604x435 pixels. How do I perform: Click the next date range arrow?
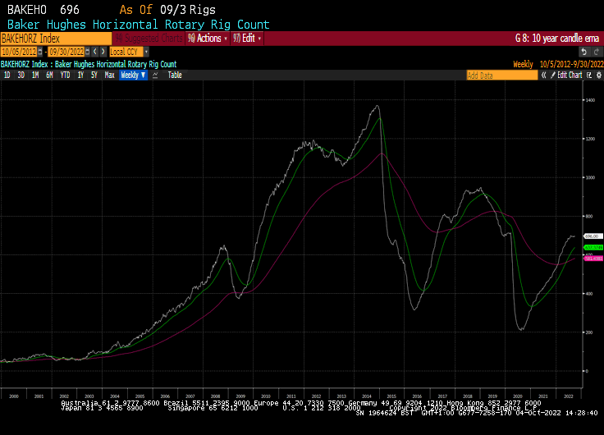103,51
